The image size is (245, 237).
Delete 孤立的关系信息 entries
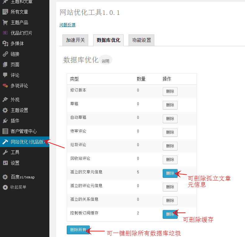click(x=170, y=201)
